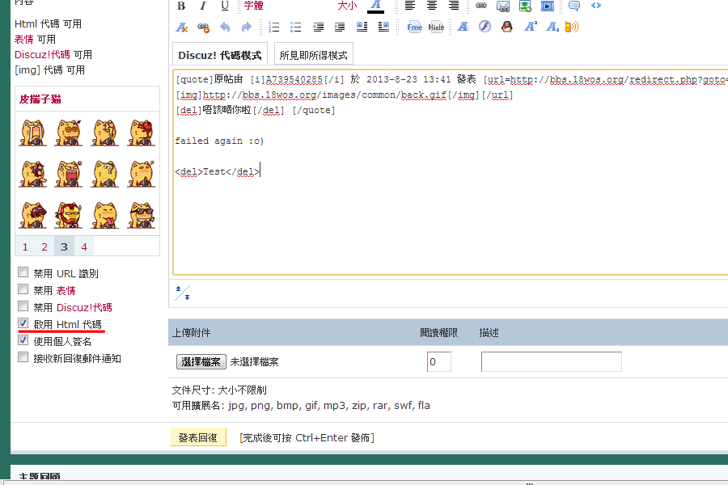The width and height of the screenshot is (728, 485).
Task: Open the 字體 font dropdown
Action: [x=253, y=6]
